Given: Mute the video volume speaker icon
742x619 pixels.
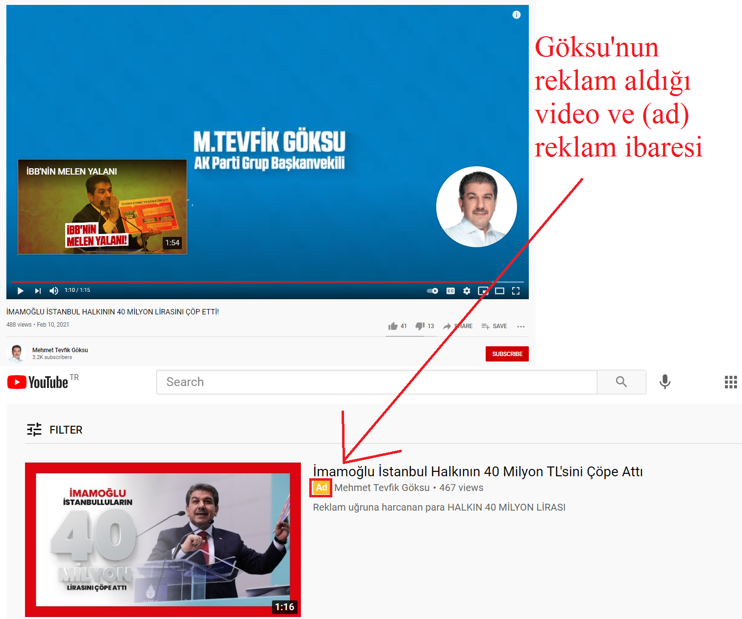Looking at the screenshot, I should pyautogui.click(x=54, y=291).
